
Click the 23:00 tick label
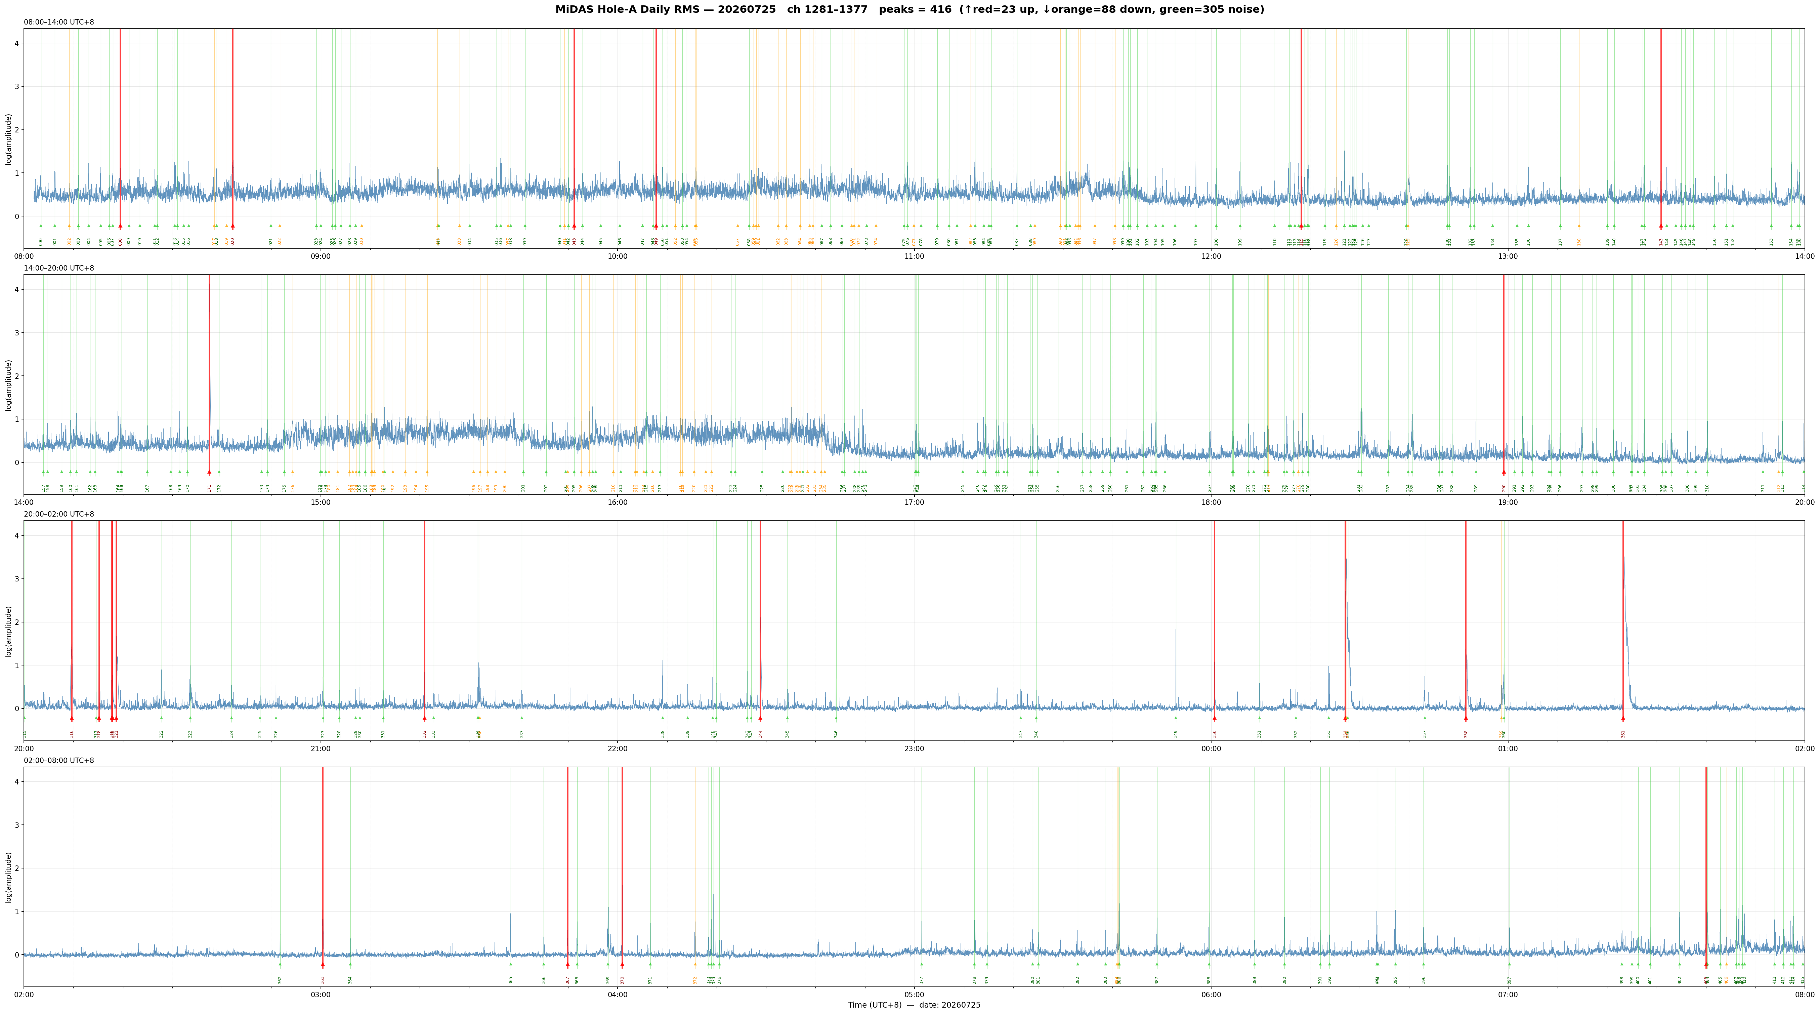[x=914, y=748]
